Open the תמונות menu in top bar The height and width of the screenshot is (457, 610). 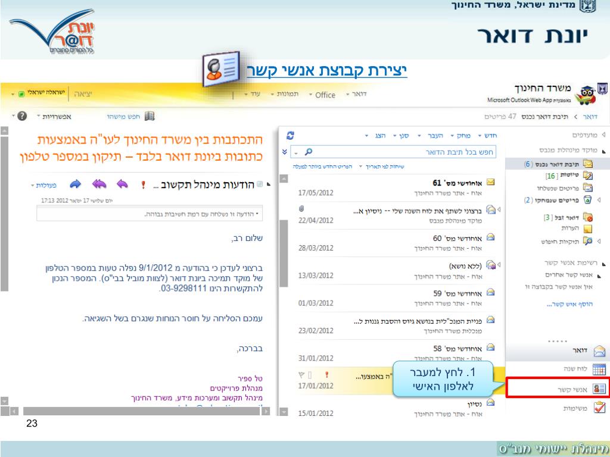(x=284, y=94)
